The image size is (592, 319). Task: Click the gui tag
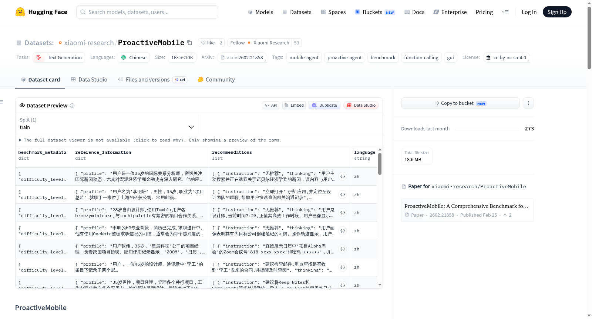tap(450, 57)
